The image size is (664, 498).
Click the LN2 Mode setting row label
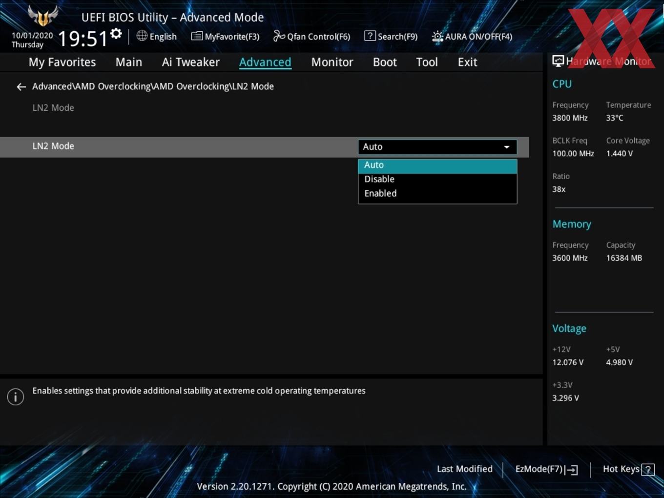pos(53,146)
